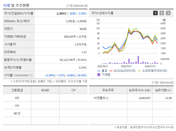Image resolution: width=176 pixels, height=131 pixels.
Task: Click the 12.58 ownership percentage
Action: [x=168, y=98]
